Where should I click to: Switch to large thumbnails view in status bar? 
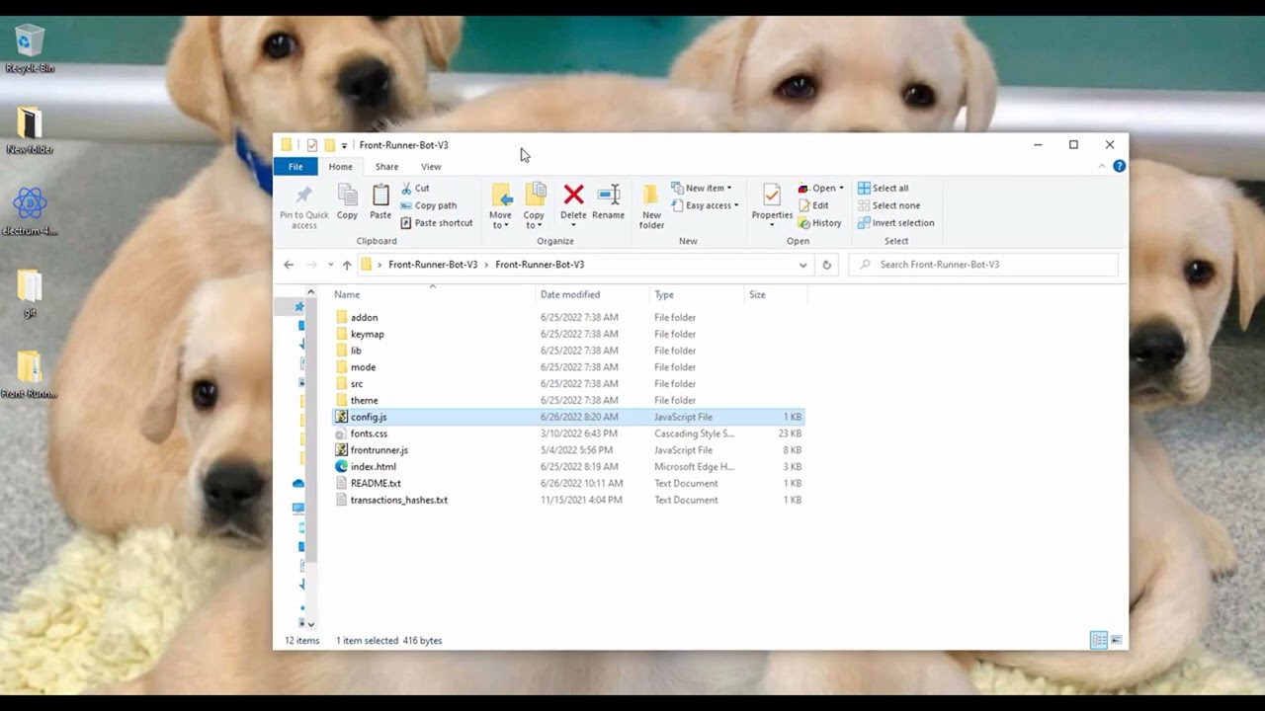1117,641
